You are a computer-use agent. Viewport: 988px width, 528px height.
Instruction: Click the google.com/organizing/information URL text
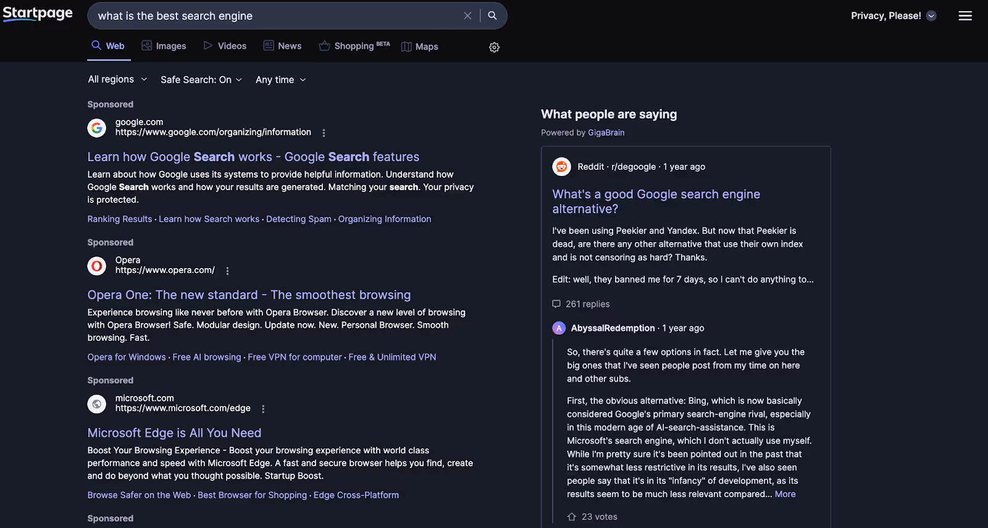click(213, 132)
